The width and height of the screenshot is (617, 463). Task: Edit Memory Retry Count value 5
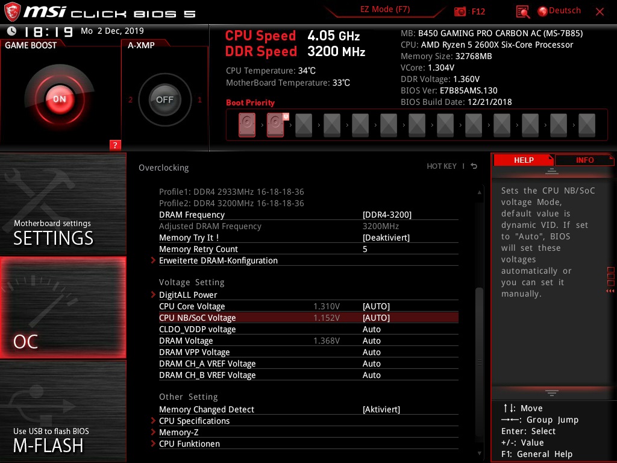click(x=365, y=249)
